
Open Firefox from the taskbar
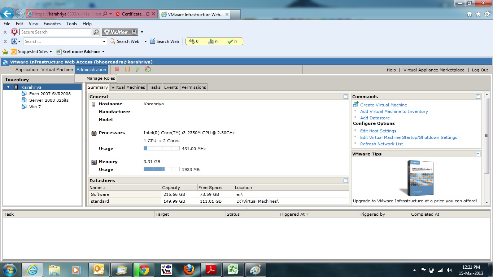pyautogui.click(x=189, y=270)
